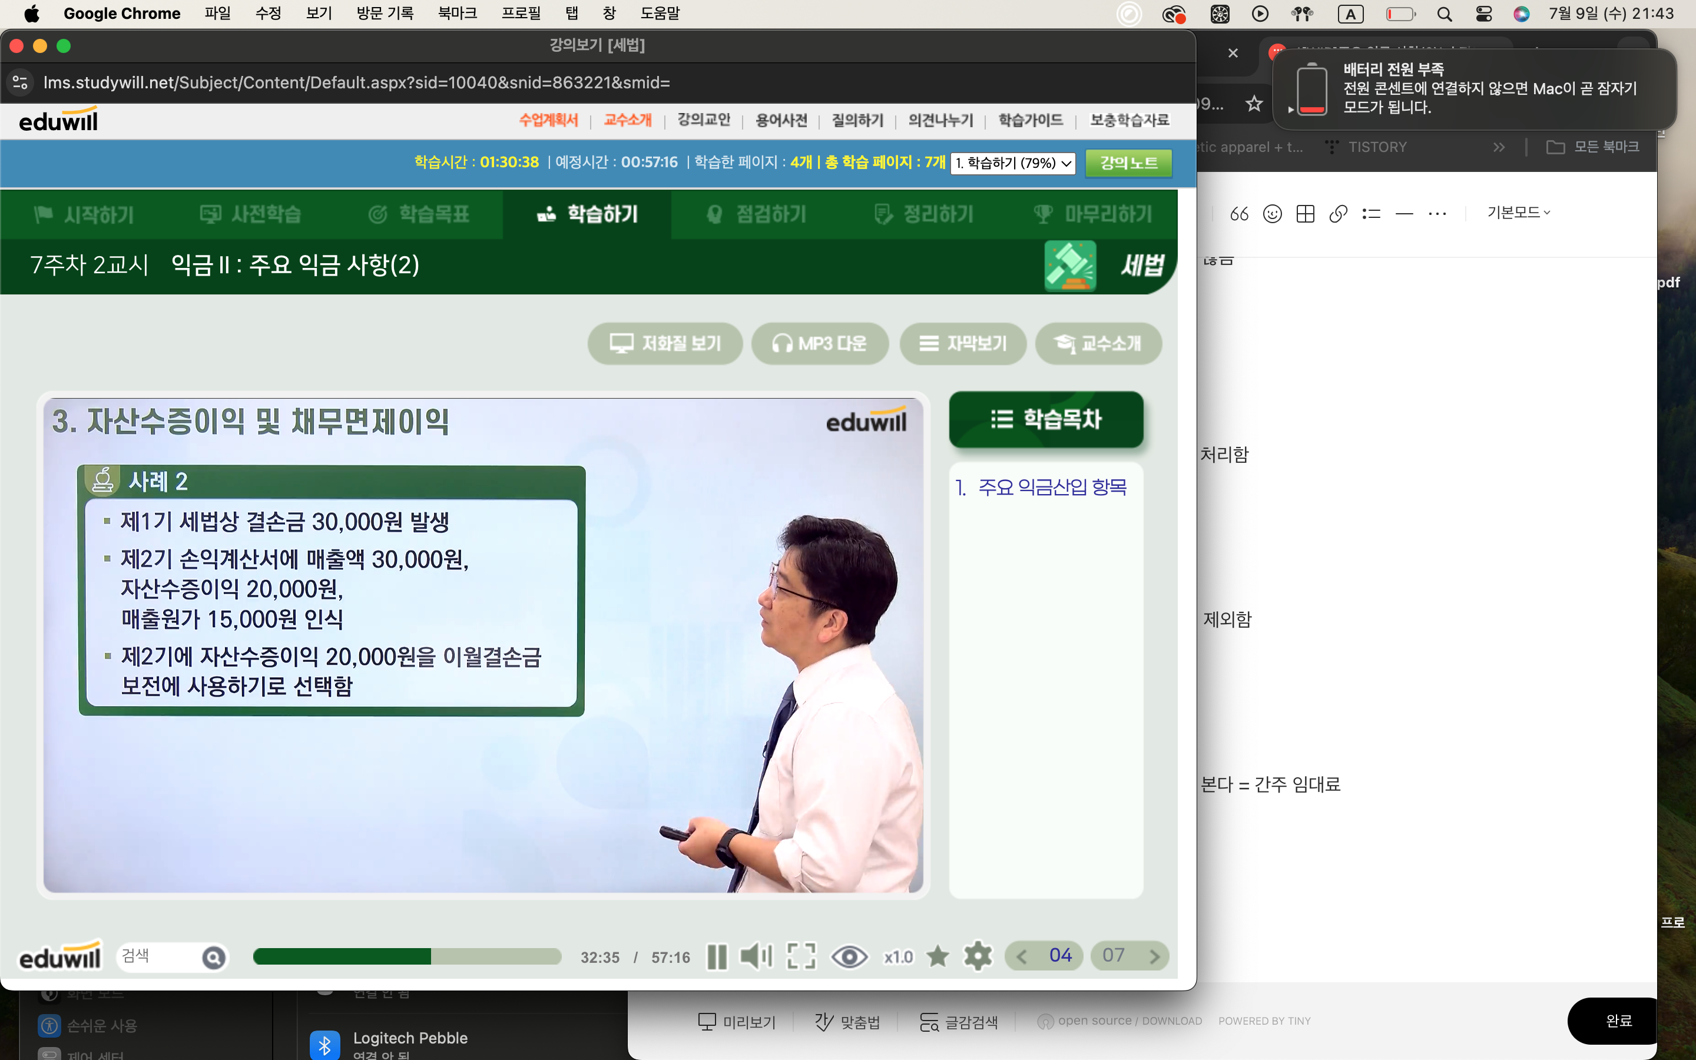Viewport: 1696px width, 1060px height.
Task: Open the 북마크 menu in menu bar
Action: click(x=457, y=14)
